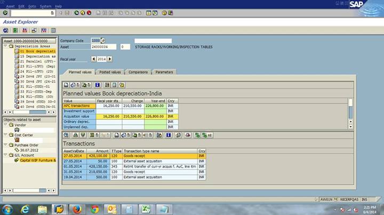Go to the previous fiscal year
This screenshot has height=215, width=384.
[93, 59]
